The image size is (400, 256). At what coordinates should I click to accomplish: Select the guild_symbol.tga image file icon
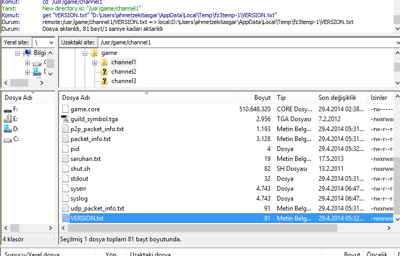click(65, 119)
